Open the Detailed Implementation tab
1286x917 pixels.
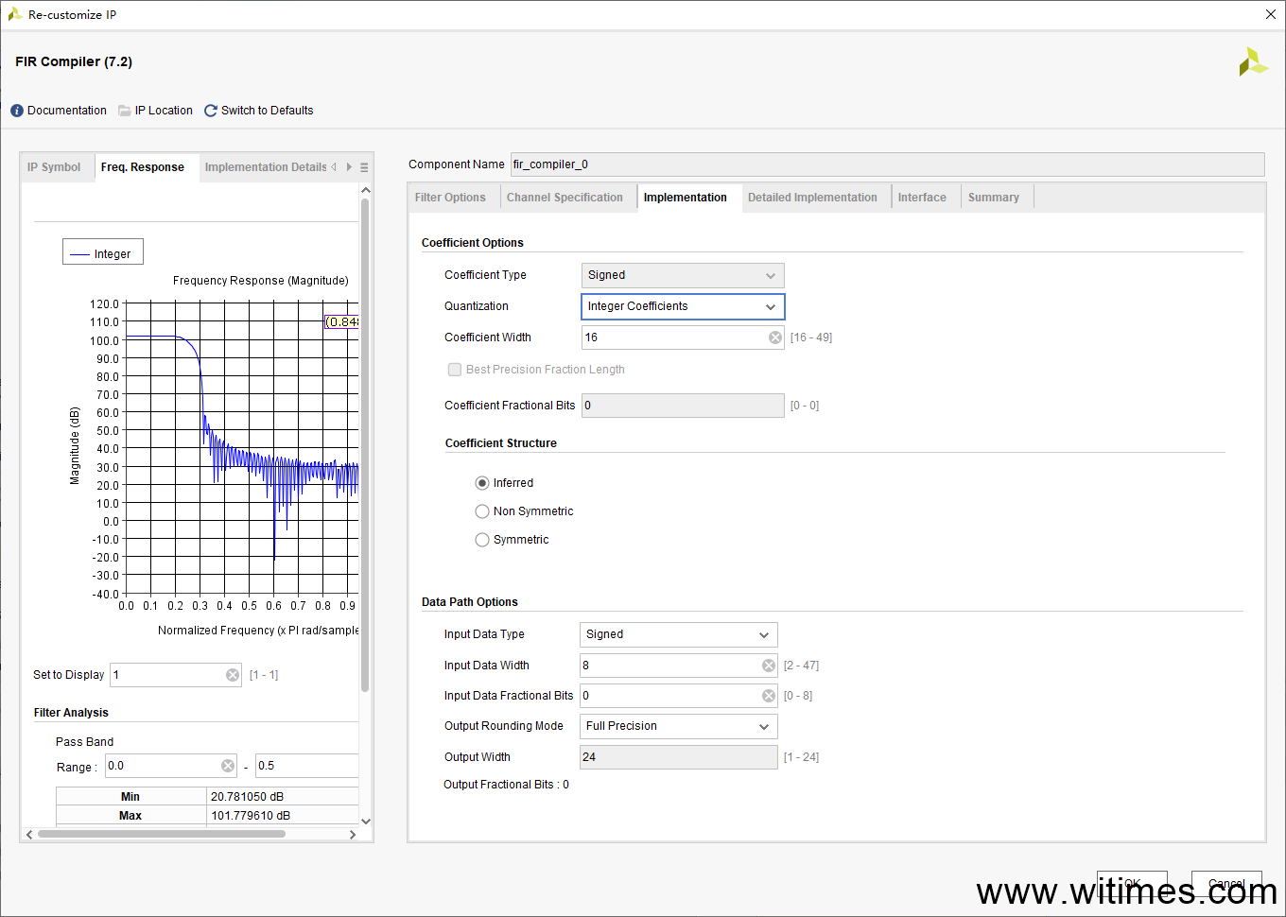[x=812, y=198]
